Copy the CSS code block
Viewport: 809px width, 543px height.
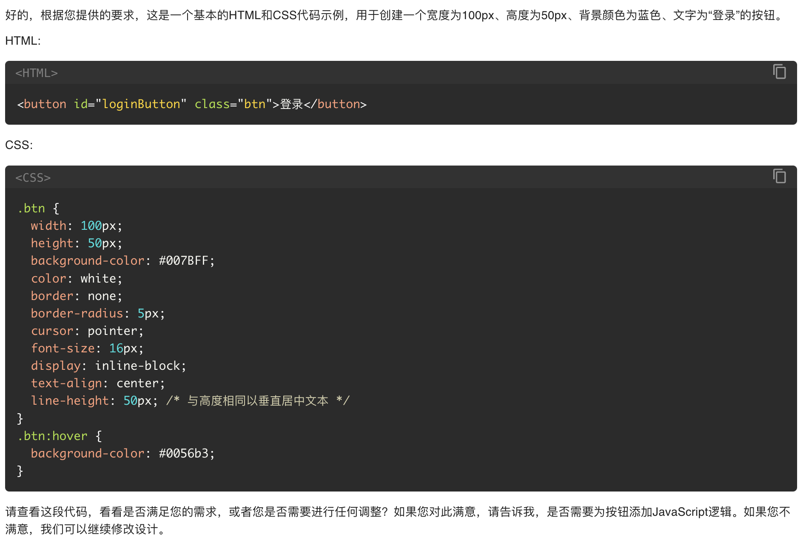pos(779,176)
